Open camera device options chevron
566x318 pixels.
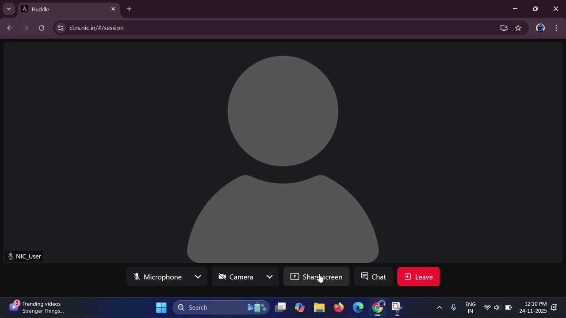click(x=269, y=277)
